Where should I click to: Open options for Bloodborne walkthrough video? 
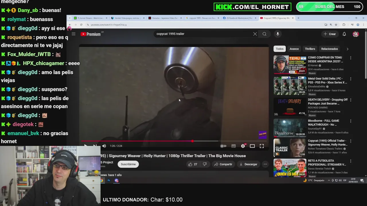point(350,121)
